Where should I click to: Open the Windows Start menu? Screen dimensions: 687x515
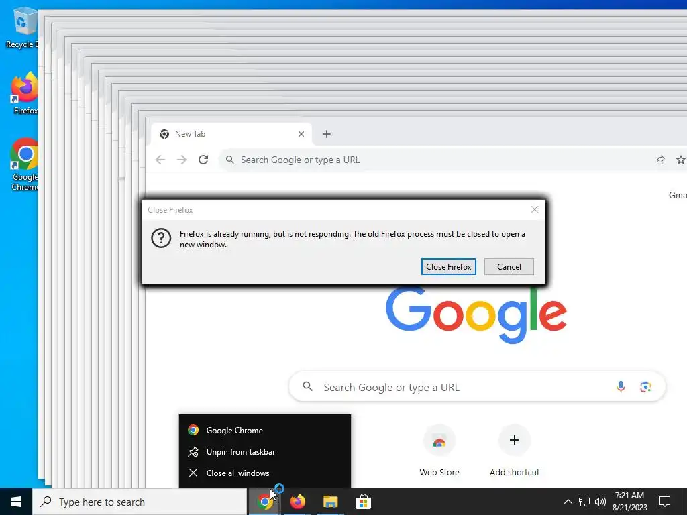(x=16, y=502)
